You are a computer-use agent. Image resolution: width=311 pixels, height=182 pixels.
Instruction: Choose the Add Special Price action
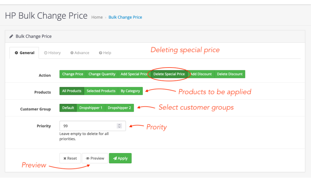pos(134,74)
